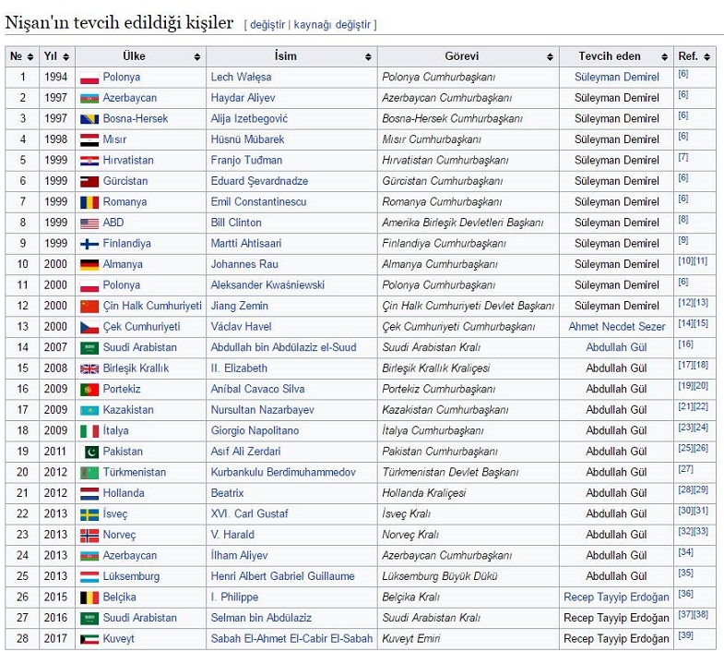
Task: Open the Alija Izetbegović link
Action: point(249,119)
